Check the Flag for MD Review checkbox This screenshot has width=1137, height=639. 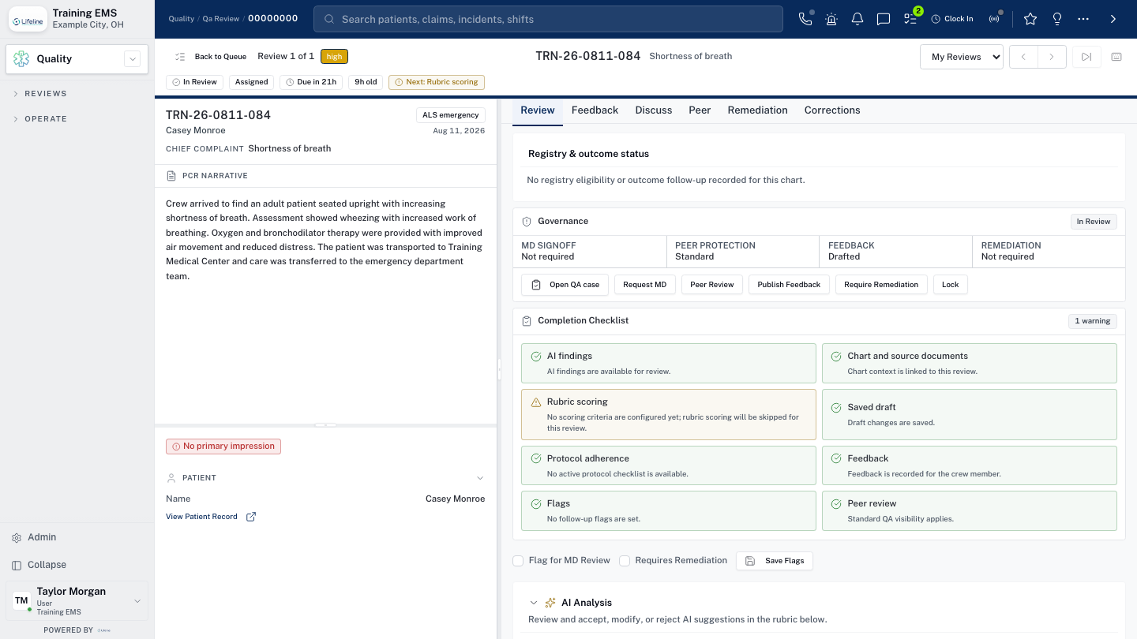point(518,561)
